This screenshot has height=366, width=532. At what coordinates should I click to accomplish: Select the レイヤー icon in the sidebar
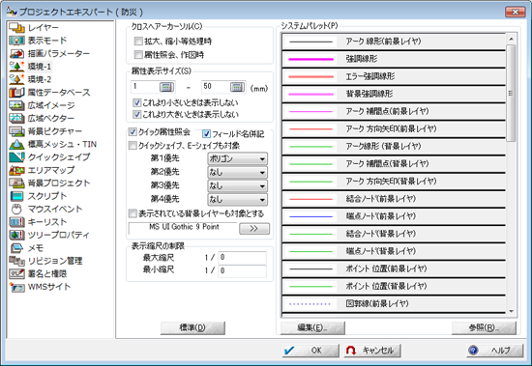(16, 27)
